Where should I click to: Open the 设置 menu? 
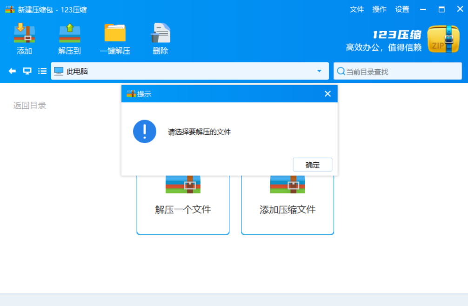pos(402,9)
